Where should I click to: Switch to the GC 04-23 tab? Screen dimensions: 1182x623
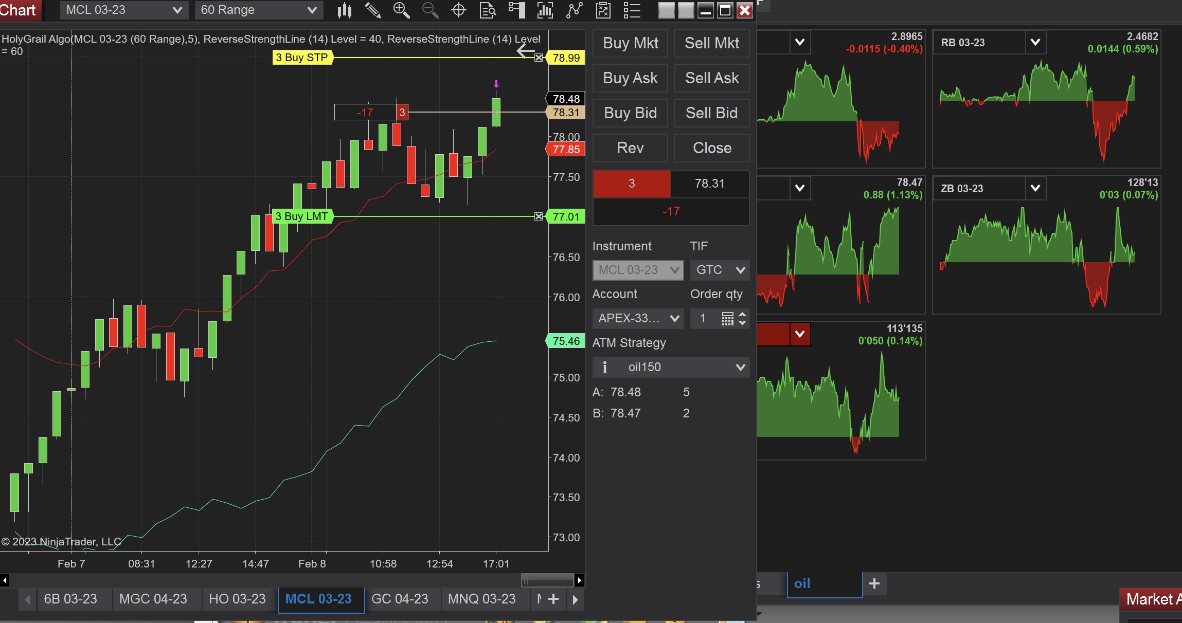pyautogui.click(x=402, y=599)
